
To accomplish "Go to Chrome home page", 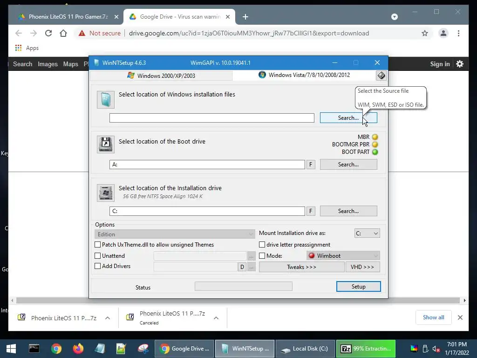I will click(x=63, y=33).
